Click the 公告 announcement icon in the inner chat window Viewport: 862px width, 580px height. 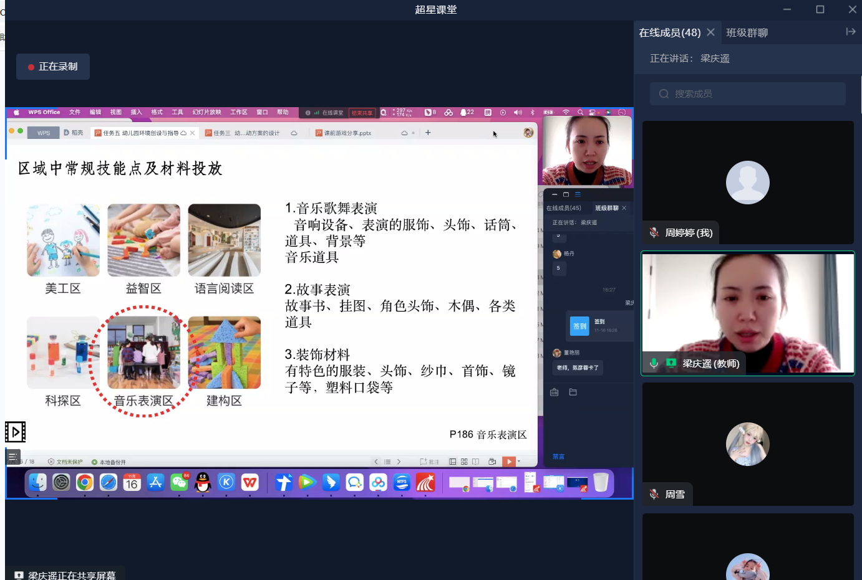[554, 392]
